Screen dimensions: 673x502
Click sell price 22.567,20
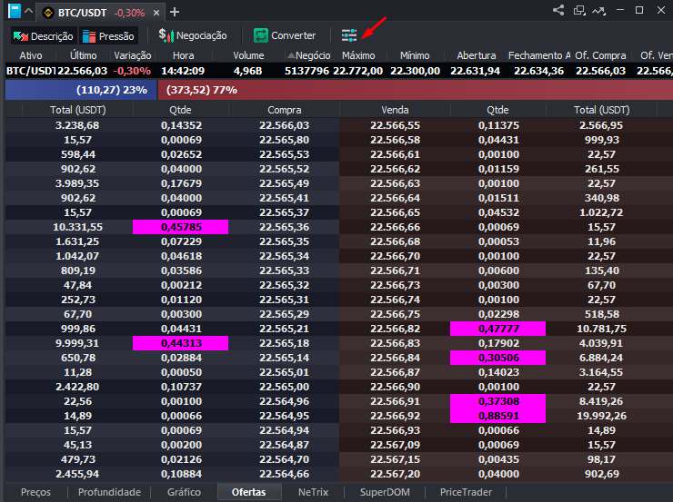[395, 474]
